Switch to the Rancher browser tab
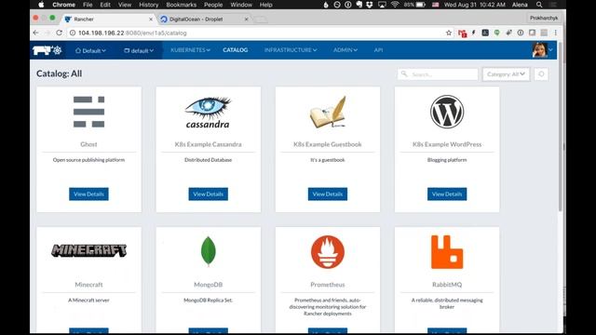The image size is (596, 335). pos(108,19)
